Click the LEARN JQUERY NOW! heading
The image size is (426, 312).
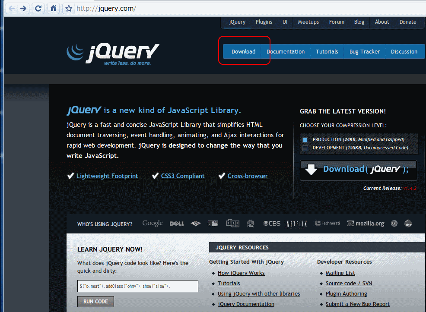pyautogui.click(x=110, y=249)
